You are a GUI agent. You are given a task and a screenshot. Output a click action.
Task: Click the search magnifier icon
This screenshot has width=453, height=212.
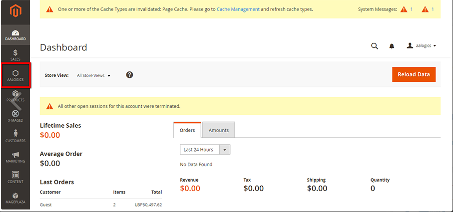pos(375,46)
